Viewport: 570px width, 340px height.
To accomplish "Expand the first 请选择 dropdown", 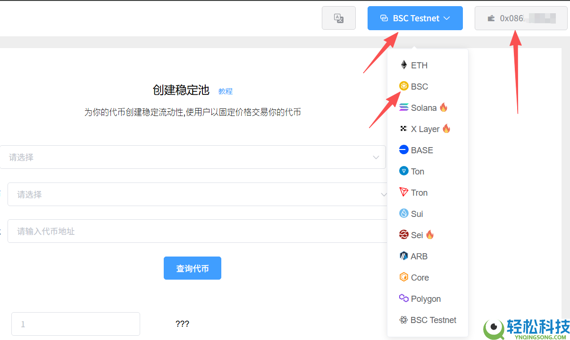I will coord(193,157).
